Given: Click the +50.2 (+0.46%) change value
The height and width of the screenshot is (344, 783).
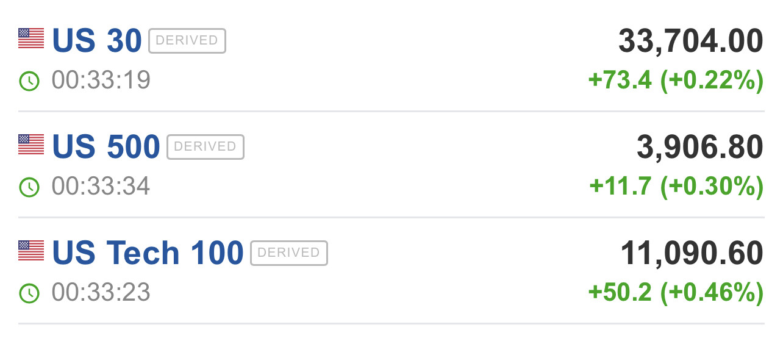Looking at the screenshot, I should (x=676, y=293).
